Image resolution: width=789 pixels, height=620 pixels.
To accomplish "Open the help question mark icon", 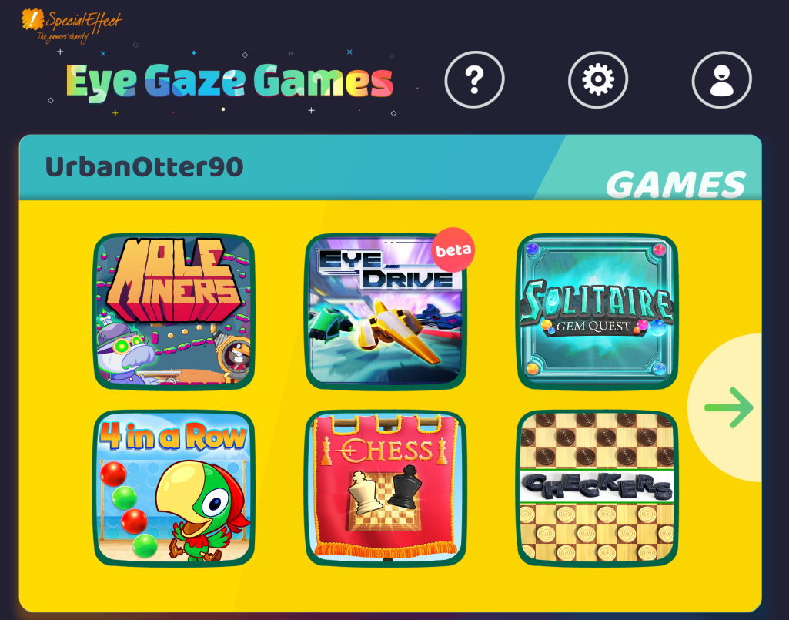I will tap(474, 79).
